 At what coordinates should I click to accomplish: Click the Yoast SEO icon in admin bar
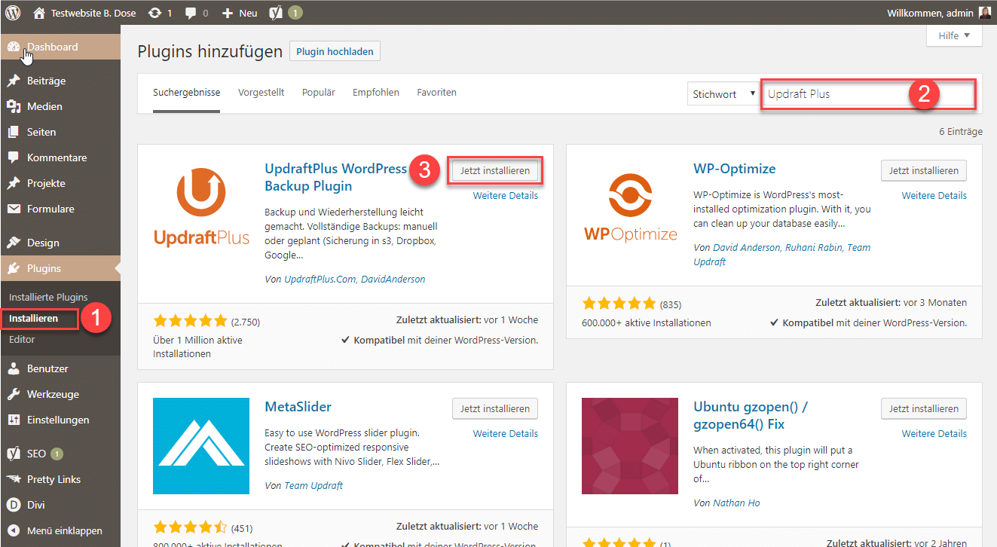(x=276, y=13)
